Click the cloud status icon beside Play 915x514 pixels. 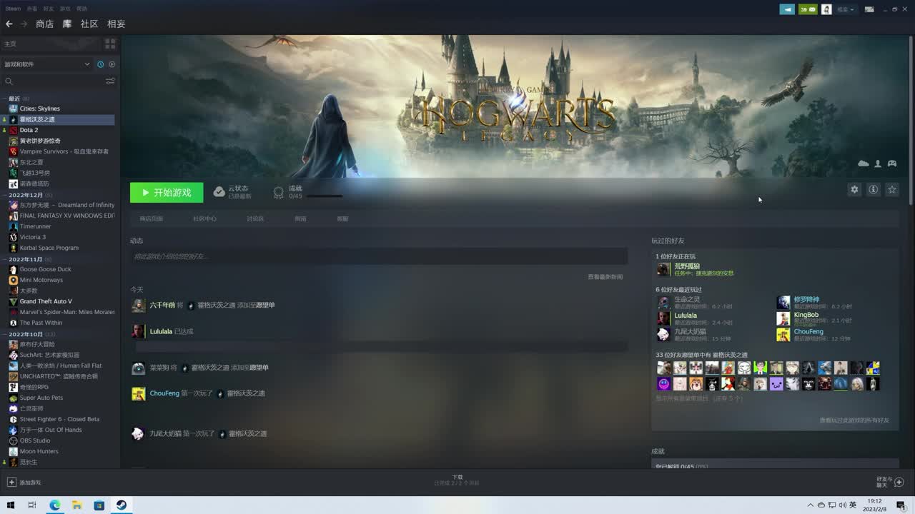pos(219,192)
